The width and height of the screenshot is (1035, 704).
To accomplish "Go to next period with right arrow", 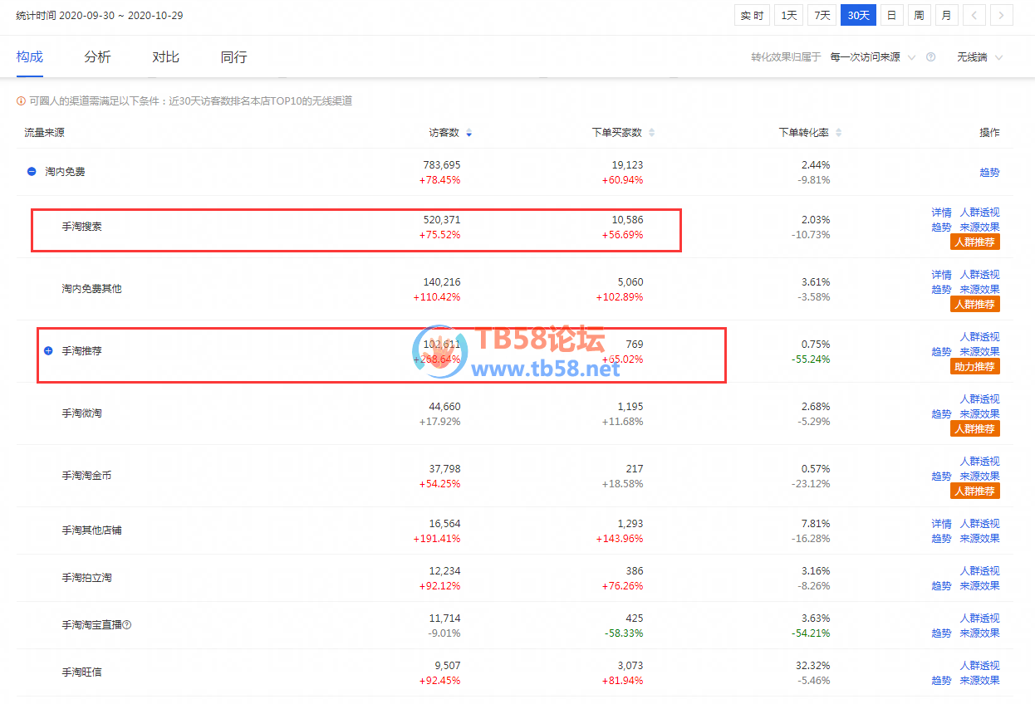I will pyautogui.click(x=1001, y=15).
